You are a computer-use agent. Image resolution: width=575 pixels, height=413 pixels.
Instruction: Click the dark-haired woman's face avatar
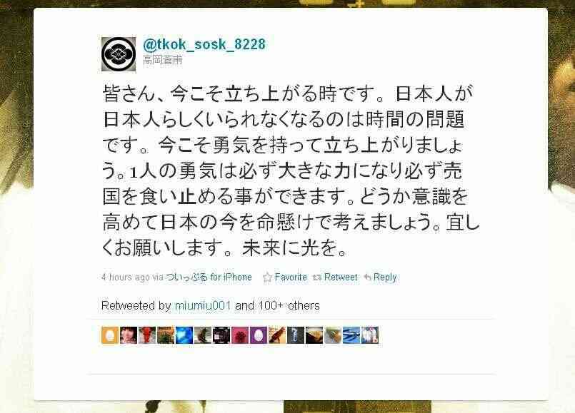coord(129,335)
